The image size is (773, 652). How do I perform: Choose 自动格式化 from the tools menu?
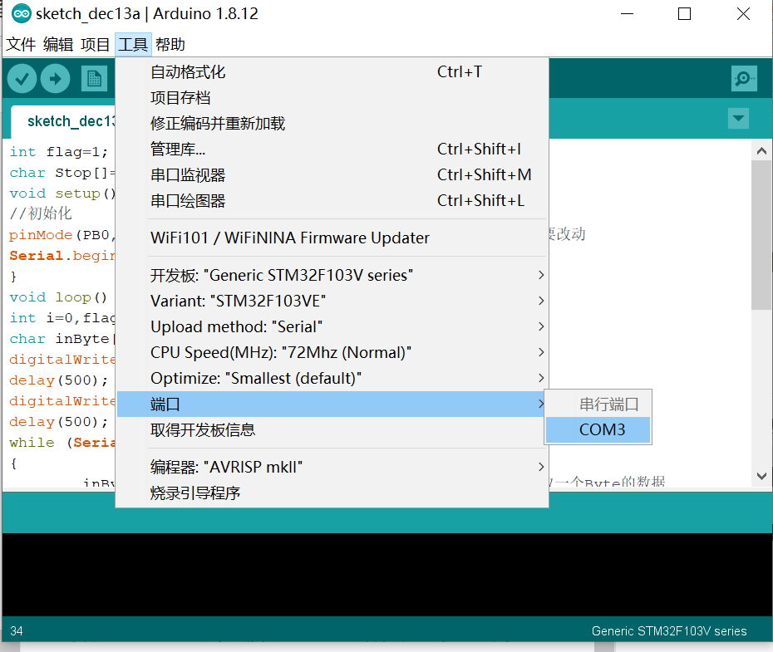pyautogui.click(x=332, y=72)
